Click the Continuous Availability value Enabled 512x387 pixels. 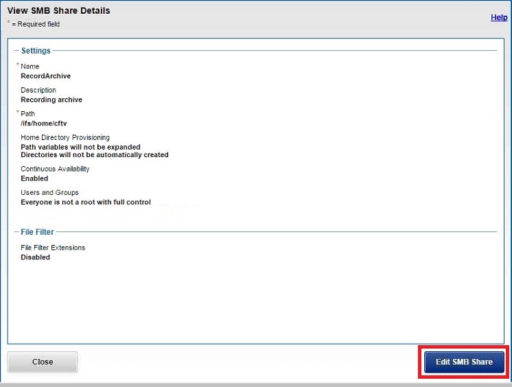34,178
